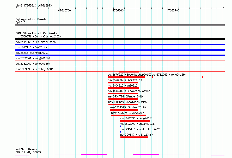Click the gray 6p12.3 cytogenetic band bar
Image resolution: width=232 pixels, height=158 pixels.
tap(120, 25)
